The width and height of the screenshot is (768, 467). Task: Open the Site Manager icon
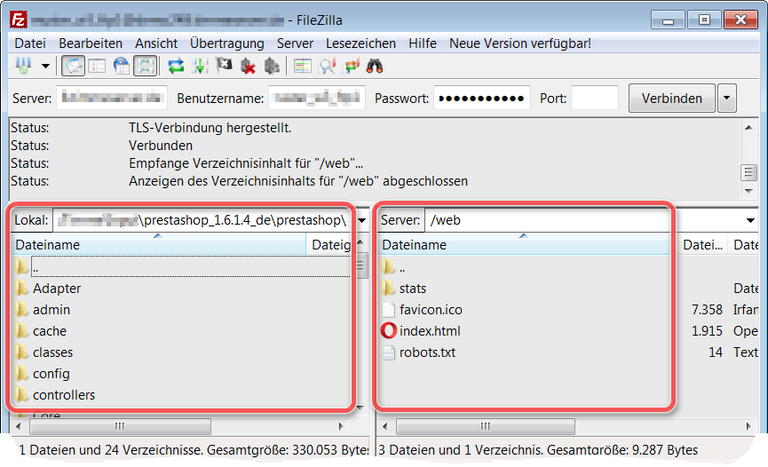coord(23,66)
